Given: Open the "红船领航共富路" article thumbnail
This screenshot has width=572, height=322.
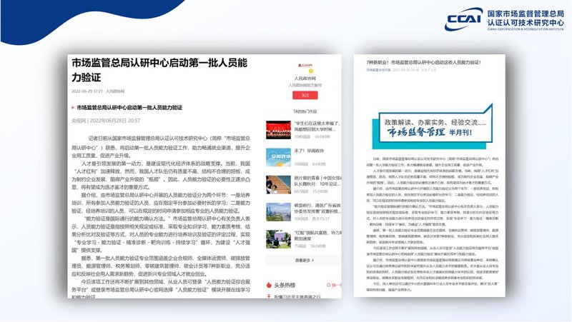Looking at the screenshot, I should (278, 239).
